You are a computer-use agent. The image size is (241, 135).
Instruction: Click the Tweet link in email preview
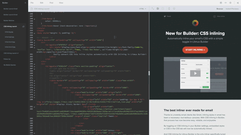click(169, 16)
